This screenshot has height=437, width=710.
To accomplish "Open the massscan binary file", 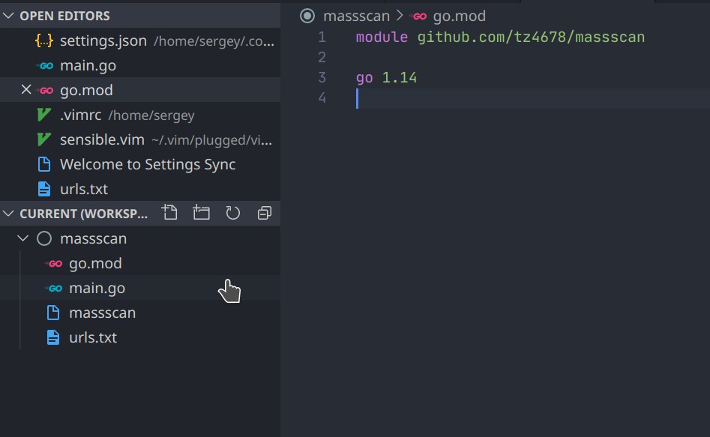I will pyautogui.click(x=140, y=313).
